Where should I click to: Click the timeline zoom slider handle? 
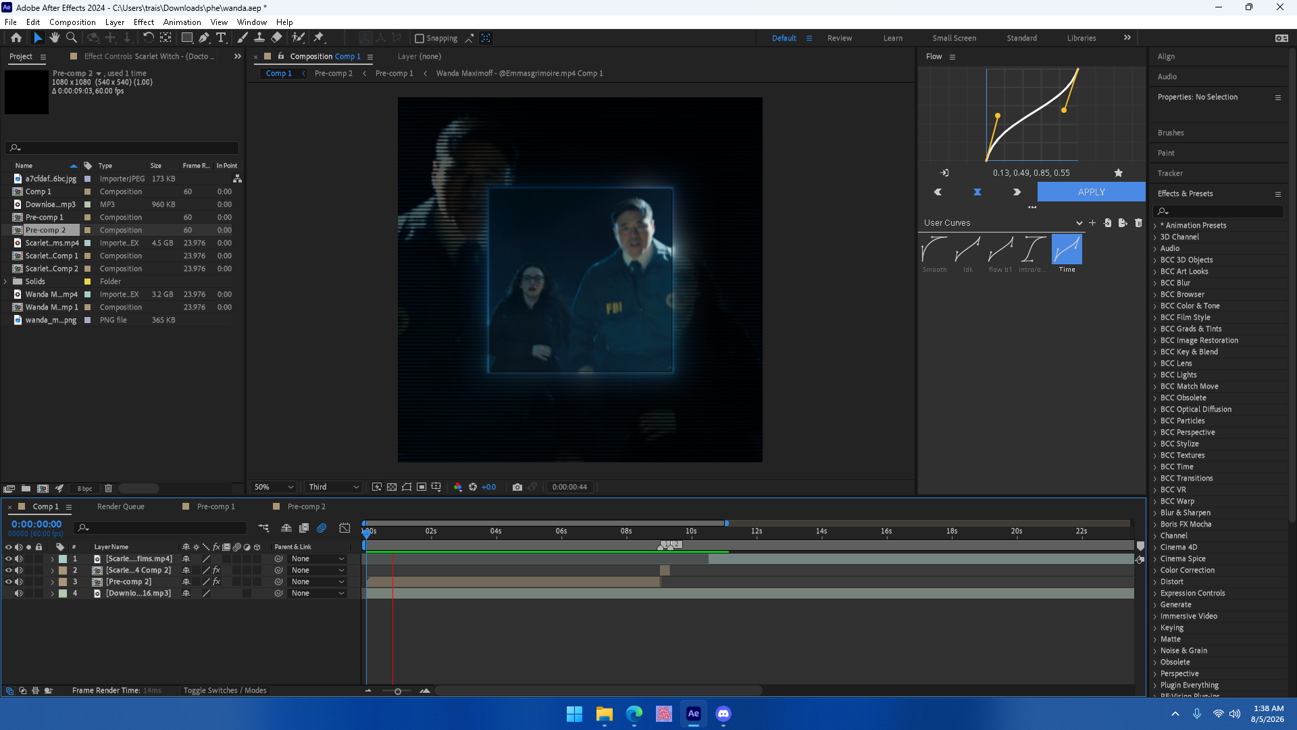point(398,691)
